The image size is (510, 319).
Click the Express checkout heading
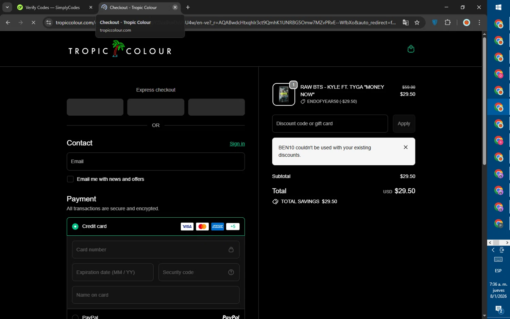coord(156,90)
